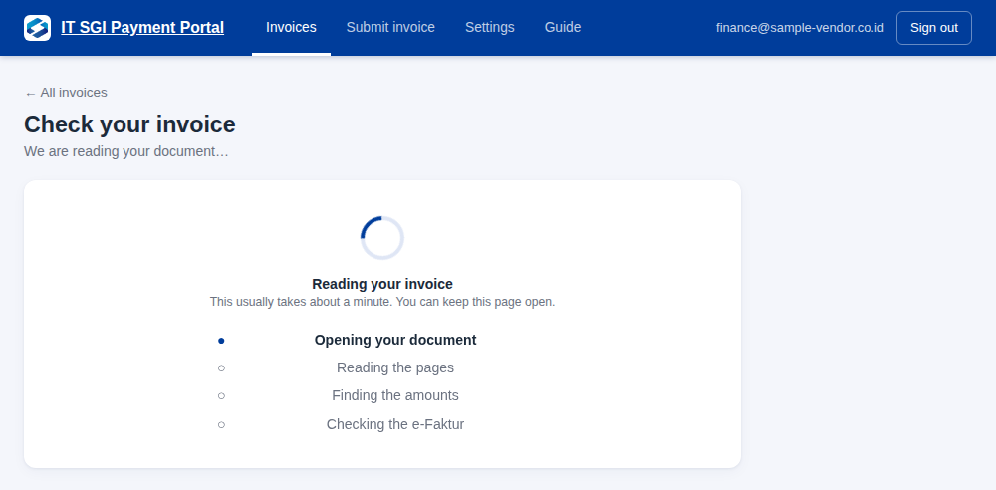Screen dimensions: 996x490
Task: Switch to the Invoices tab
Action: pyautogui.click(x=291, y=27)
